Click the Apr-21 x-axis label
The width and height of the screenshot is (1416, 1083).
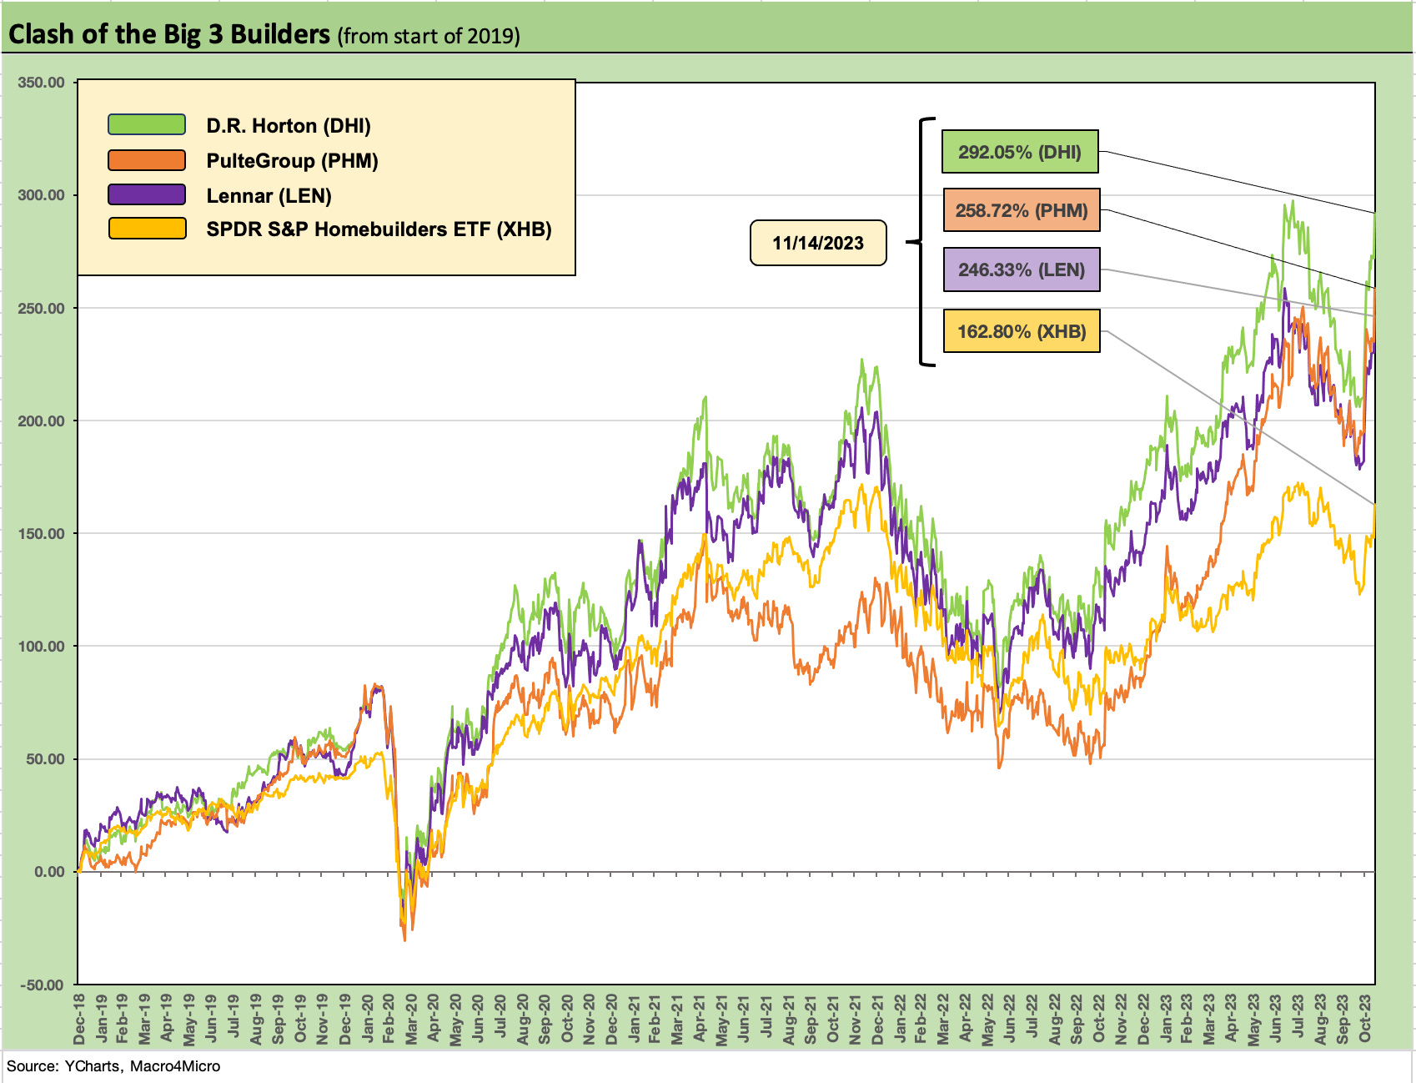pos(700,1019)
